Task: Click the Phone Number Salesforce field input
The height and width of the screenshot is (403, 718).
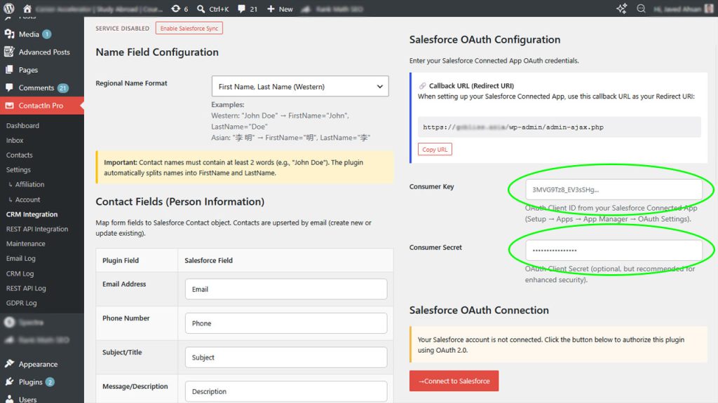Action: click(x=286, y=323)
